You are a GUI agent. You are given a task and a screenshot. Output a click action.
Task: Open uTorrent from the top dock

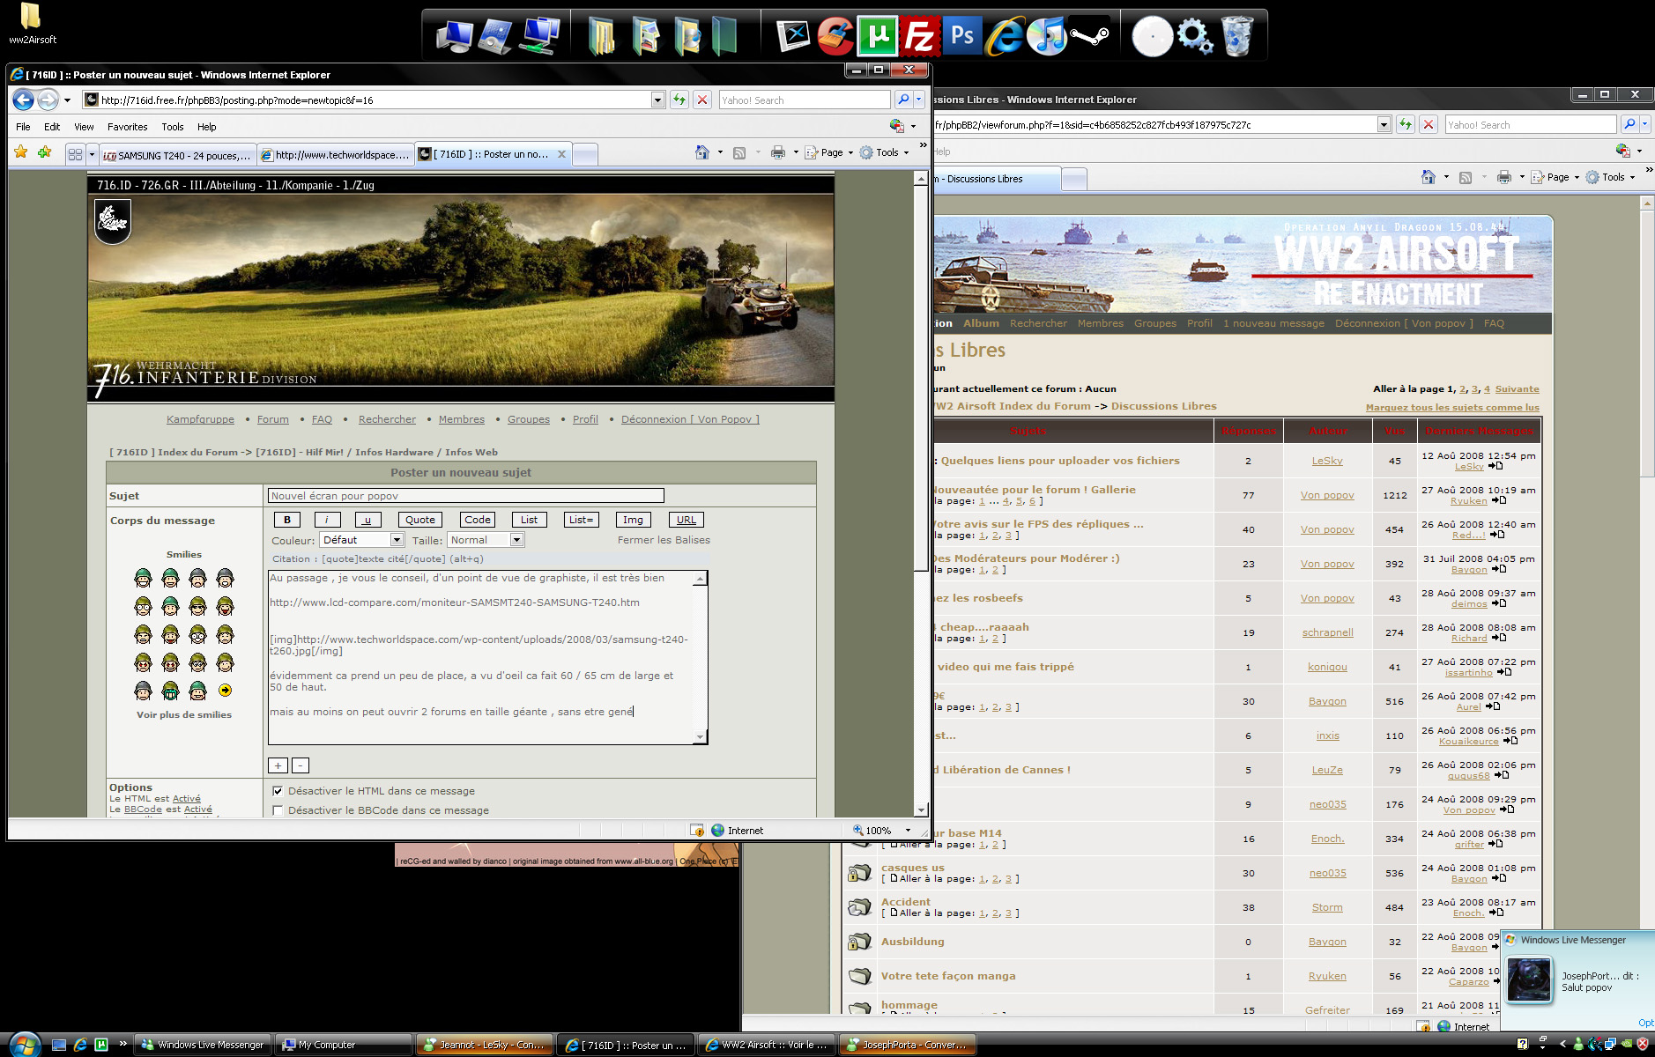pos(878,36)
